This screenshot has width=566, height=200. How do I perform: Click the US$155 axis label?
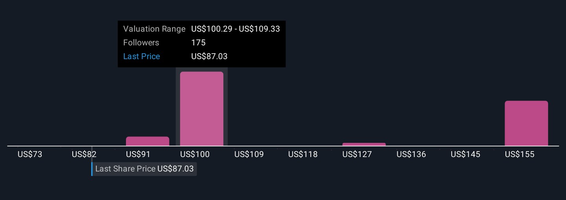click(520, 154)
